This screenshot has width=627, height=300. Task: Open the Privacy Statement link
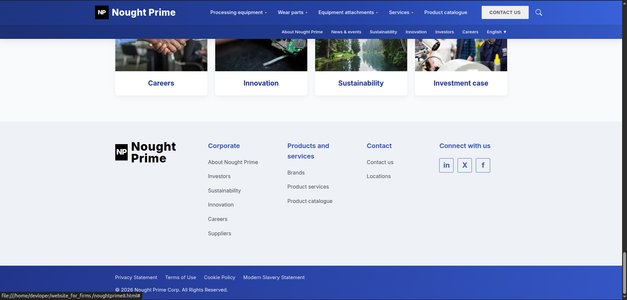pos(136,277)
